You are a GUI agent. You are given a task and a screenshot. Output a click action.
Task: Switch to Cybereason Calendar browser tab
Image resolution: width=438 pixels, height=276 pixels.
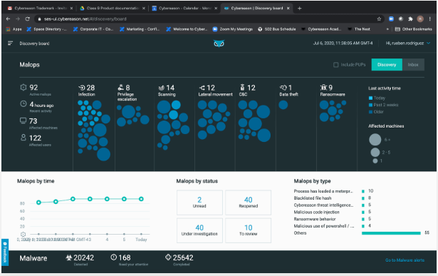184,8
